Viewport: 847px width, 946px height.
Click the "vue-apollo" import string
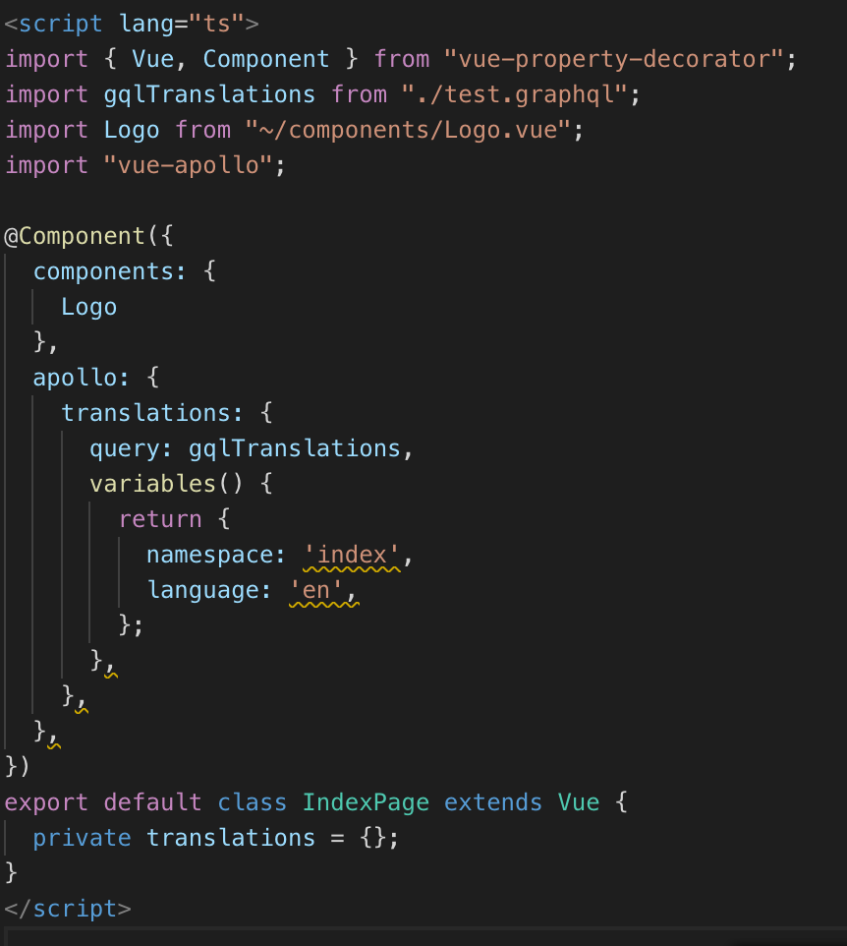click(188, 165)
